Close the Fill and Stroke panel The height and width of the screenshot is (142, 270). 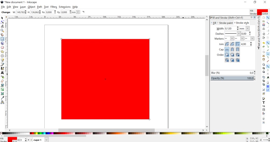click(254, 17)
